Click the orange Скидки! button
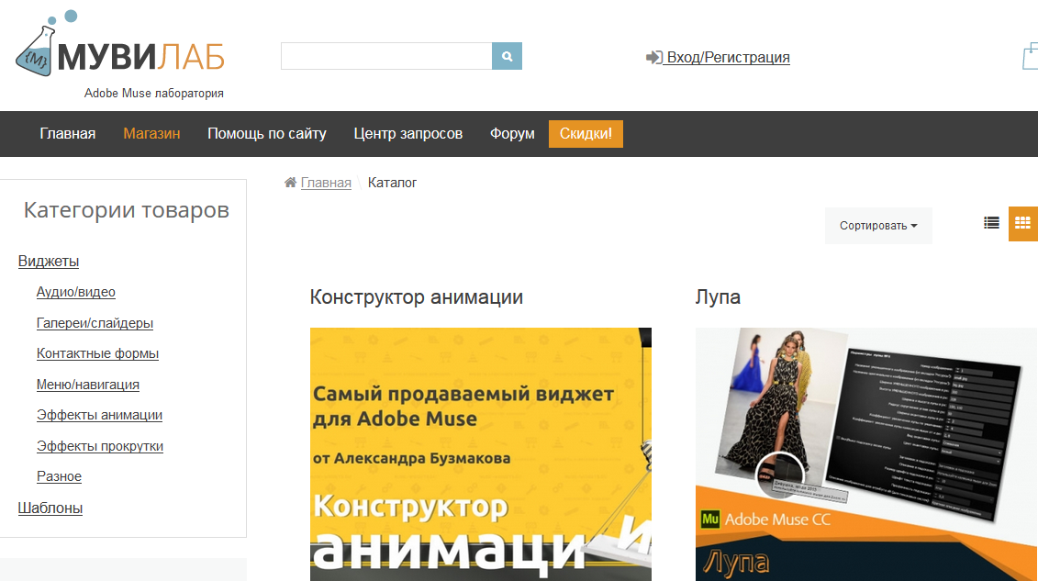 pos(586,134)
